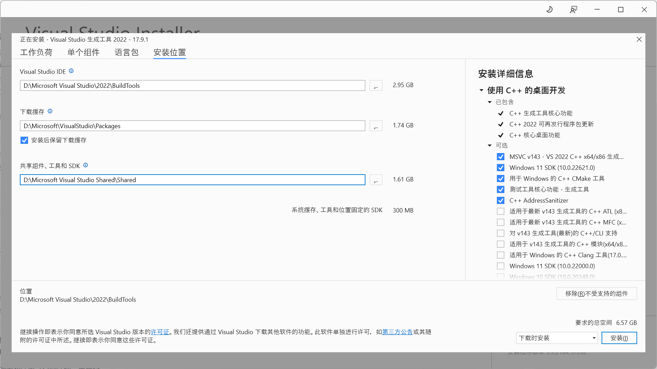Uncheck 安装后保留下载缓存 checkbox
The width and height of the screenshot is (657, 369).
pyautogui.click(x=24, y=140)
